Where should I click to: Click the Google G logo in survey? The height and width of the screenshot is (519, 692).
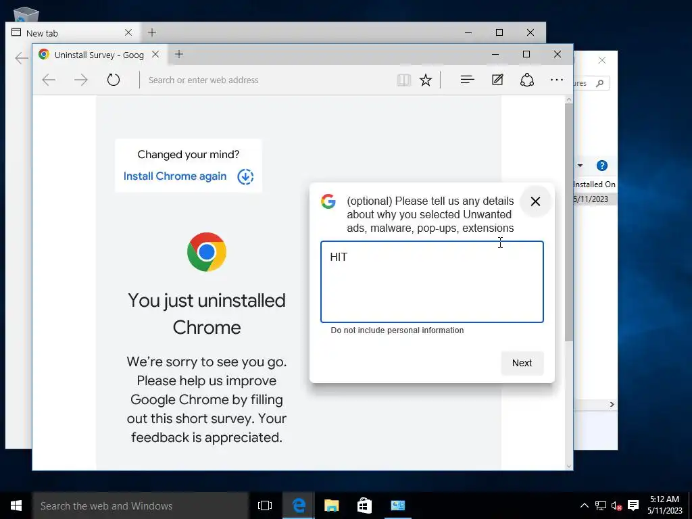328,201
